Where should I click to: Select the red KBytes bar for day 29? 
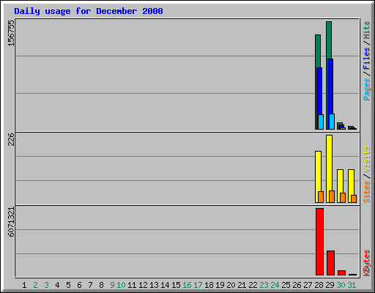(330, 263)
